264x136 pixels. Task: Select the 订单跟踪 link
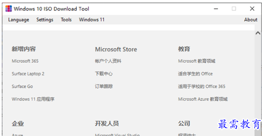104,86
